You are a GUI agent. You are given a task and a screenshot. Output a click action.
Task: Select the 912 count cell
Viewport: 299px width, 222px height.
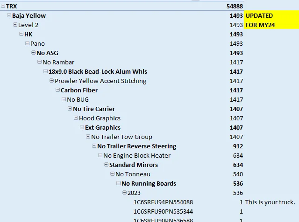tap(238, 146)
